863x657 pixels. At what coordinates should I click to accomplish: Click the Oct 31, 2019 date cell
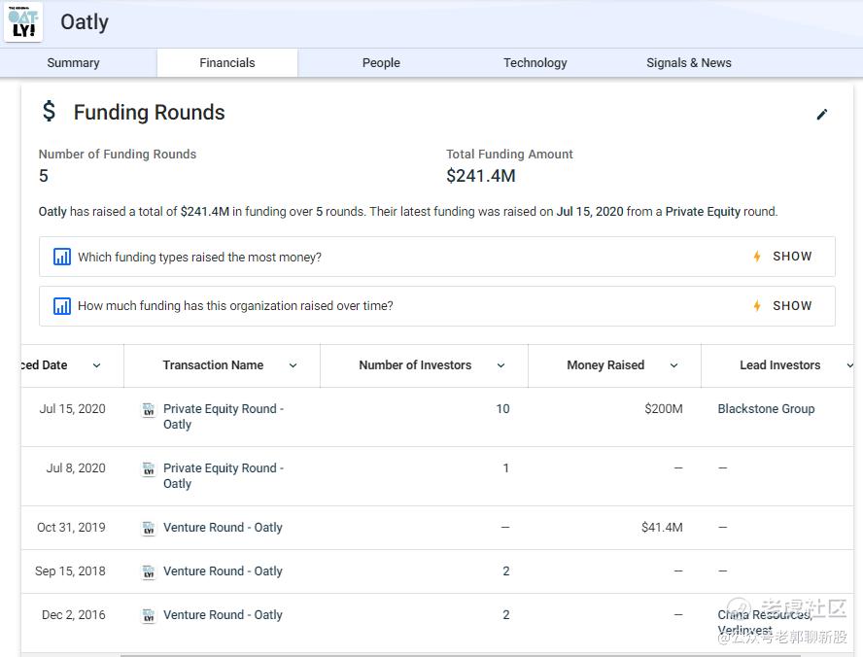71,528
